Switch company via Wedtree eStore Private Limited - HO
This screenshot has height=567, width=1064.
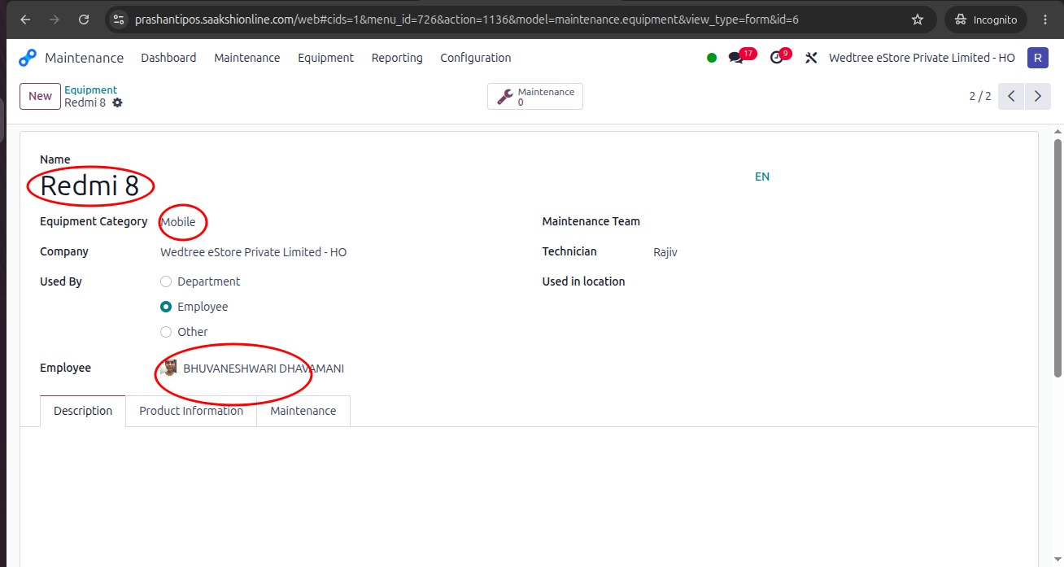click(922, 58)
